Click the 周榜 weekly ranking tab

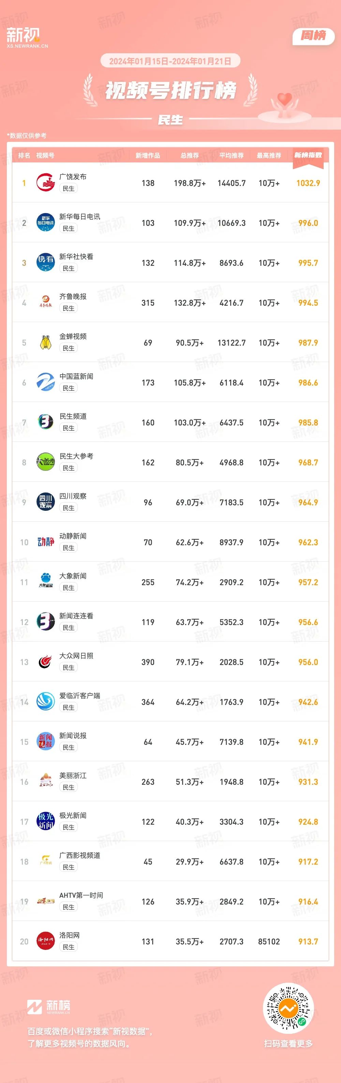[313, 36]
